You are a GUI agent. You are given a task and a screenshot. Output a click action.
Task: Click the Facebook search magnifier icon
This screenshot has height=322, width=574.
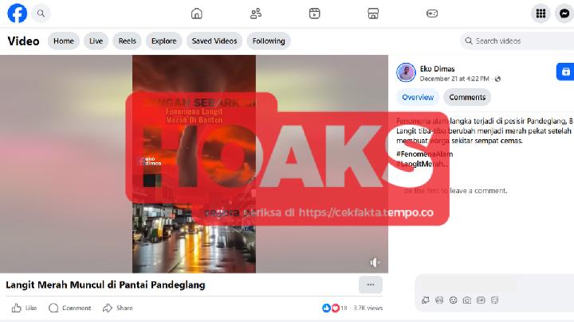41,14
